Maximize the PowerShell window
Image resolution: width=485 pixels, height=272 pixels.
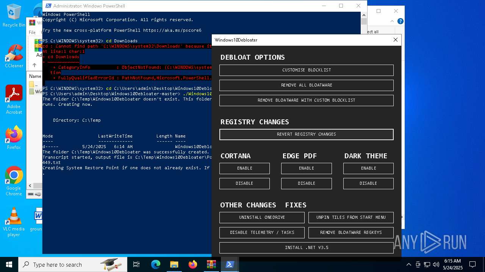(341, 6)
